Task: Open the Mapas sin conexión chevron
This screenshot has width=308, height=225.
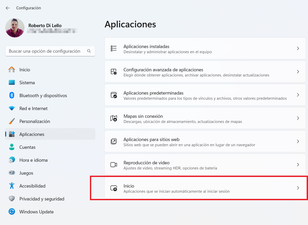Action: point(298,118)
